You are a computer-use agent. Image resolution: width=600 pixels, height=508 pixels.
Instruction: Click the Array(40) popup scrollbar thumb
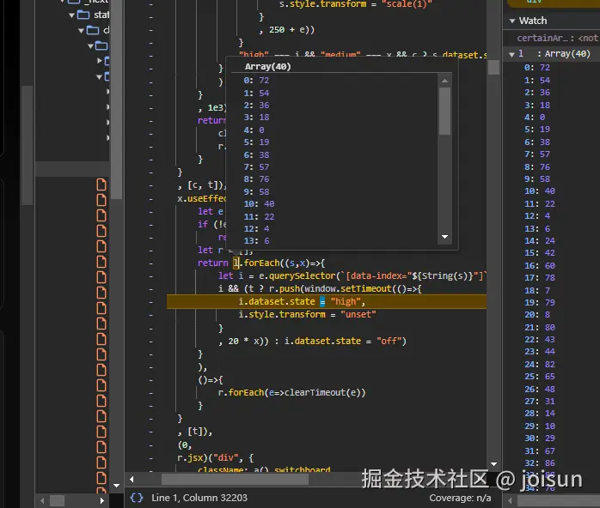(444, 112)
